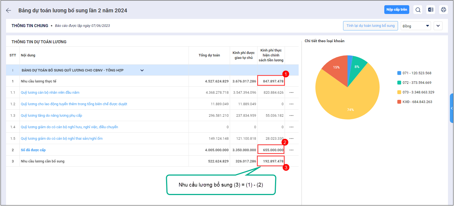Click Kinh phí thực hiện chính sách header
This screenshot has height=206, width=454.
pos(271,55)
